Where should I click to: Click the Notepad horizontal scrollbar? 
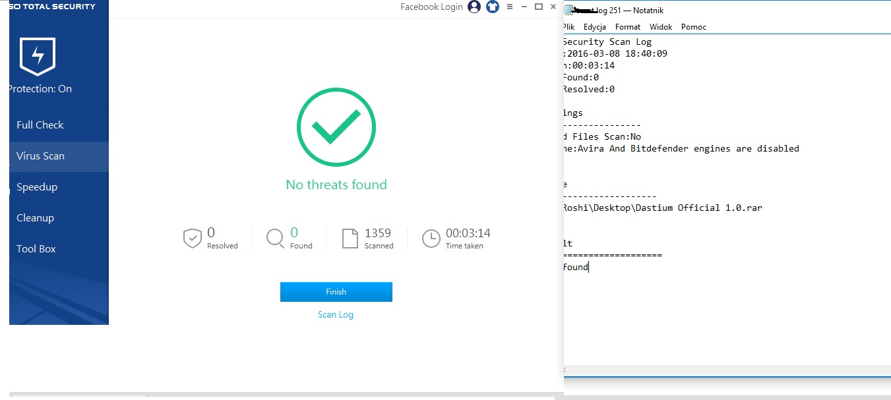coord(727,371)
